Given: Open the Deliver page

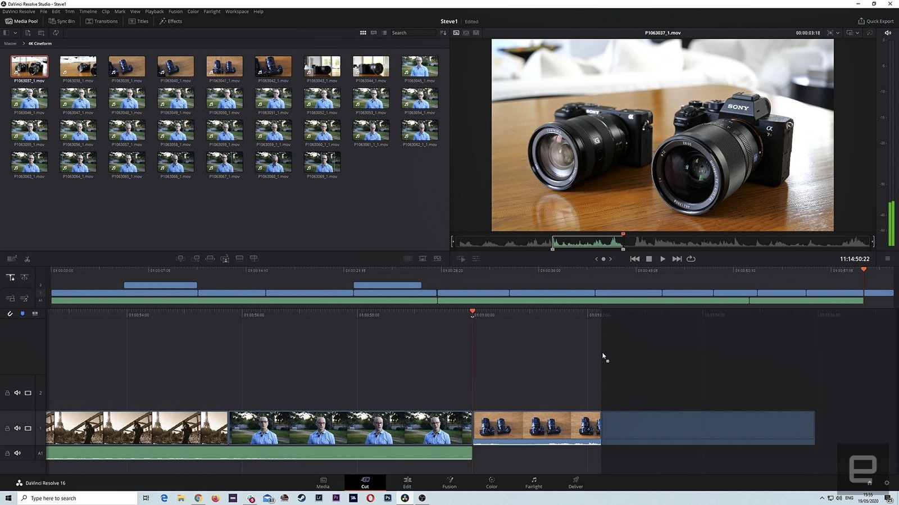Looking at the screenshot, I should point(575,483).
